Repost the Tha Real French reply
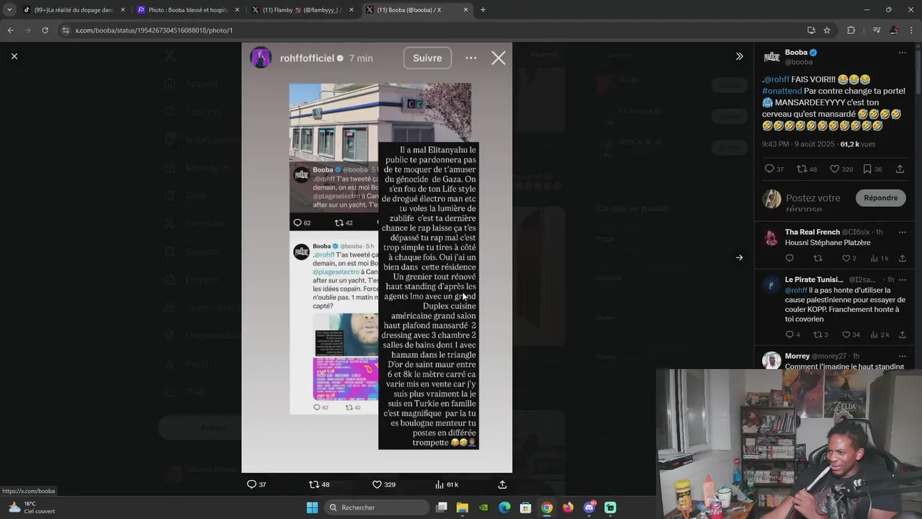922x519 pixels. point(818,258)
